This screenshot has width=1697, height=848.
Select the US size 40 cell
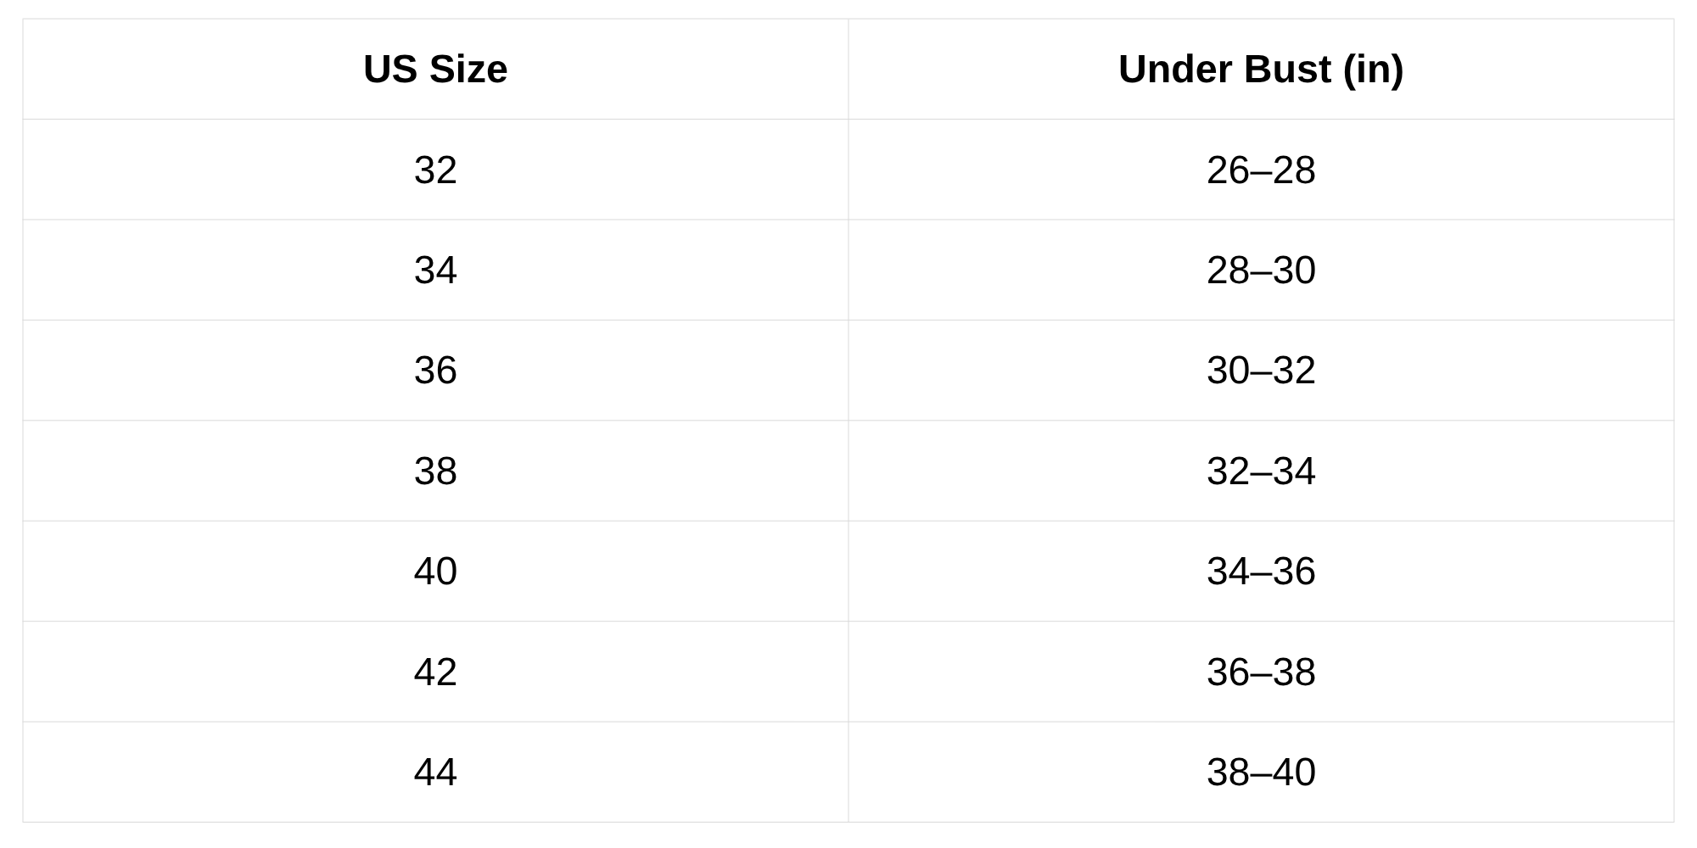click(x=435, y=572)
